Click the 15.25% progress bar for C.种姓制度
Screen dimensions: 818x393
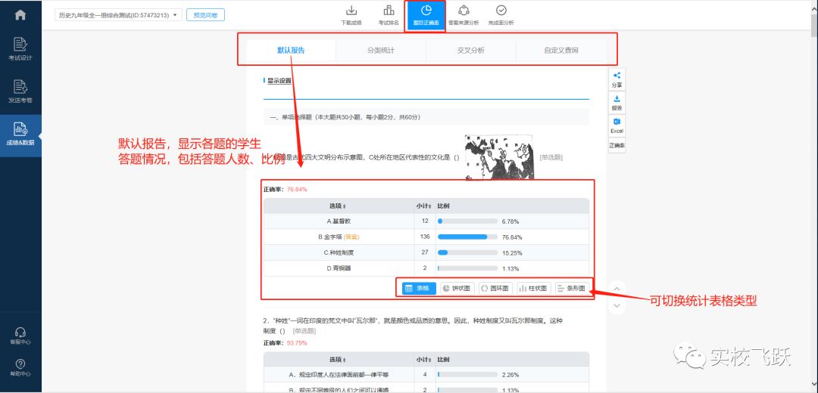point(467,252)
